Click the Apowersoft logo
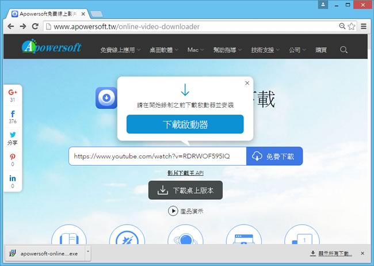This screenshot has height=266, width=374. [x=52, y=46]
